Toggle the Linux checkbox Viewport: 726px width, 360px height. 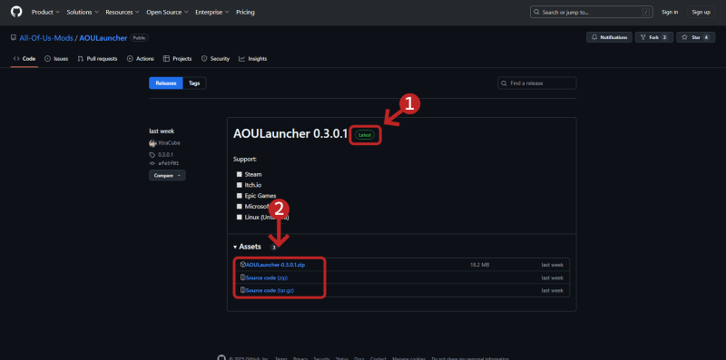pos(240,217)
